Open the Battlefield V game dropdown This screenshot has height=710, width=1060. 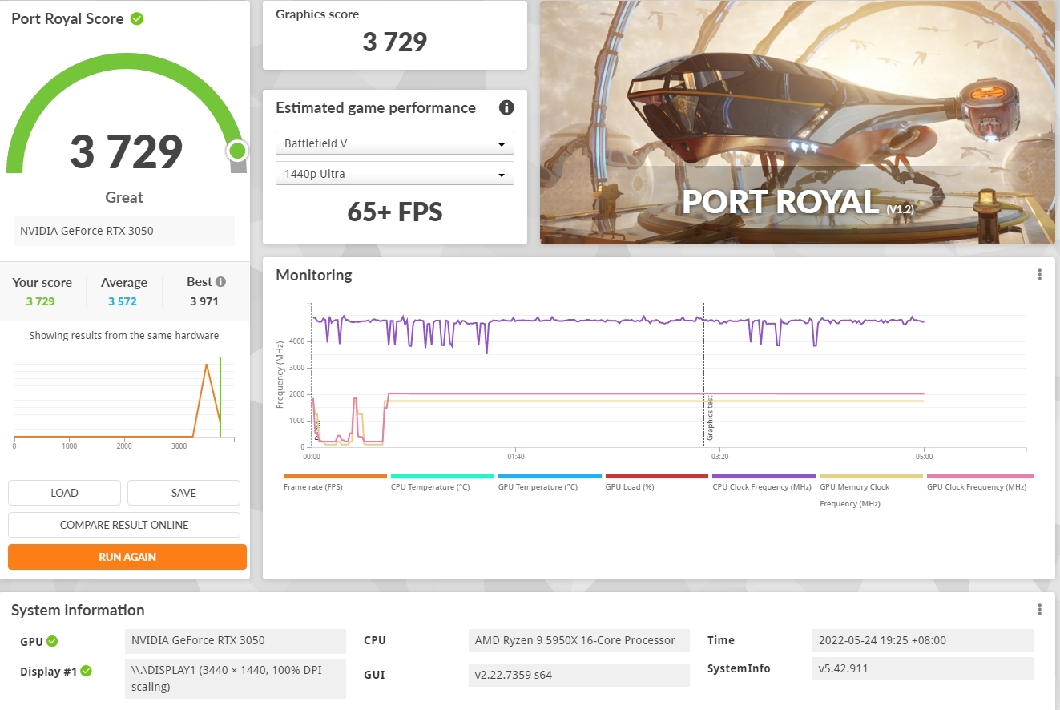click(x=395, y=143)
